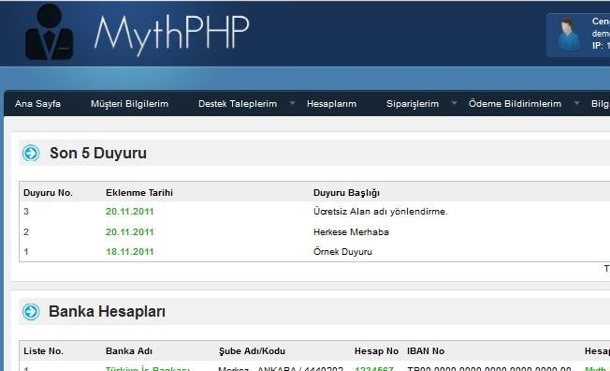Click the Son 5 Duyuru heading
This screenshot has height=371, width=610.
click(x=98, y=153)
